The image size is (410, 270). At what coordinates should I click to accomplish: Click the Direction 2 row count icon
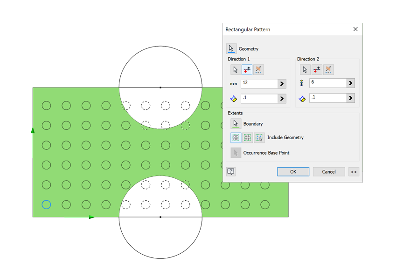click(x=301, y=83)
